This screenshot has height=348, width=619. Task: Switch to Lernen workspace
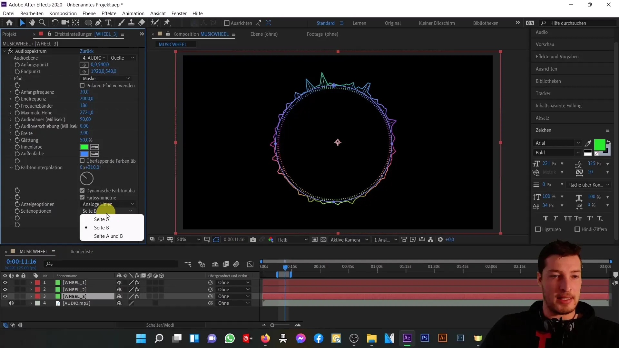pyautogui.click(x=359, y=23)
